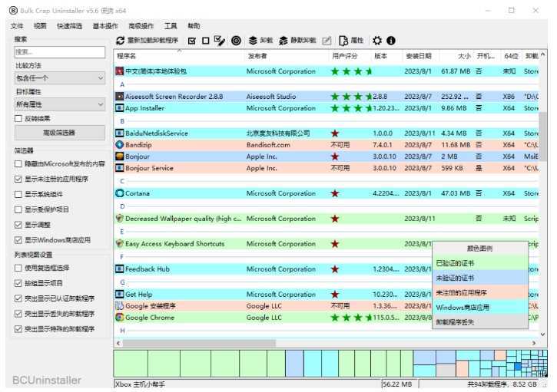Toggle the 显示系统组件 checkbox

click(x=18, y=194)
